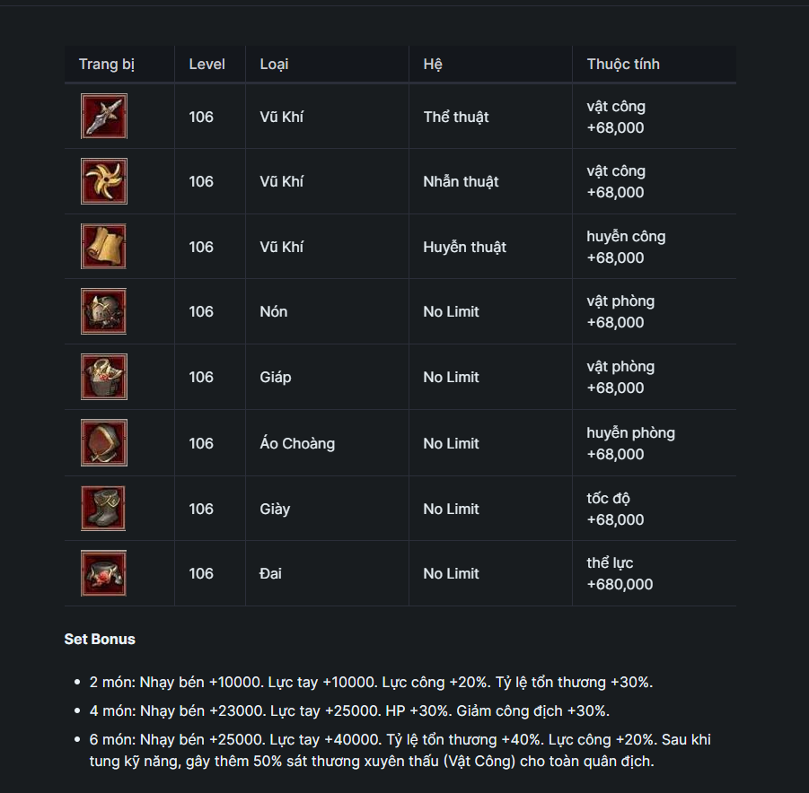
Task: Click the Trang bị column header
Action: (107, 65)
